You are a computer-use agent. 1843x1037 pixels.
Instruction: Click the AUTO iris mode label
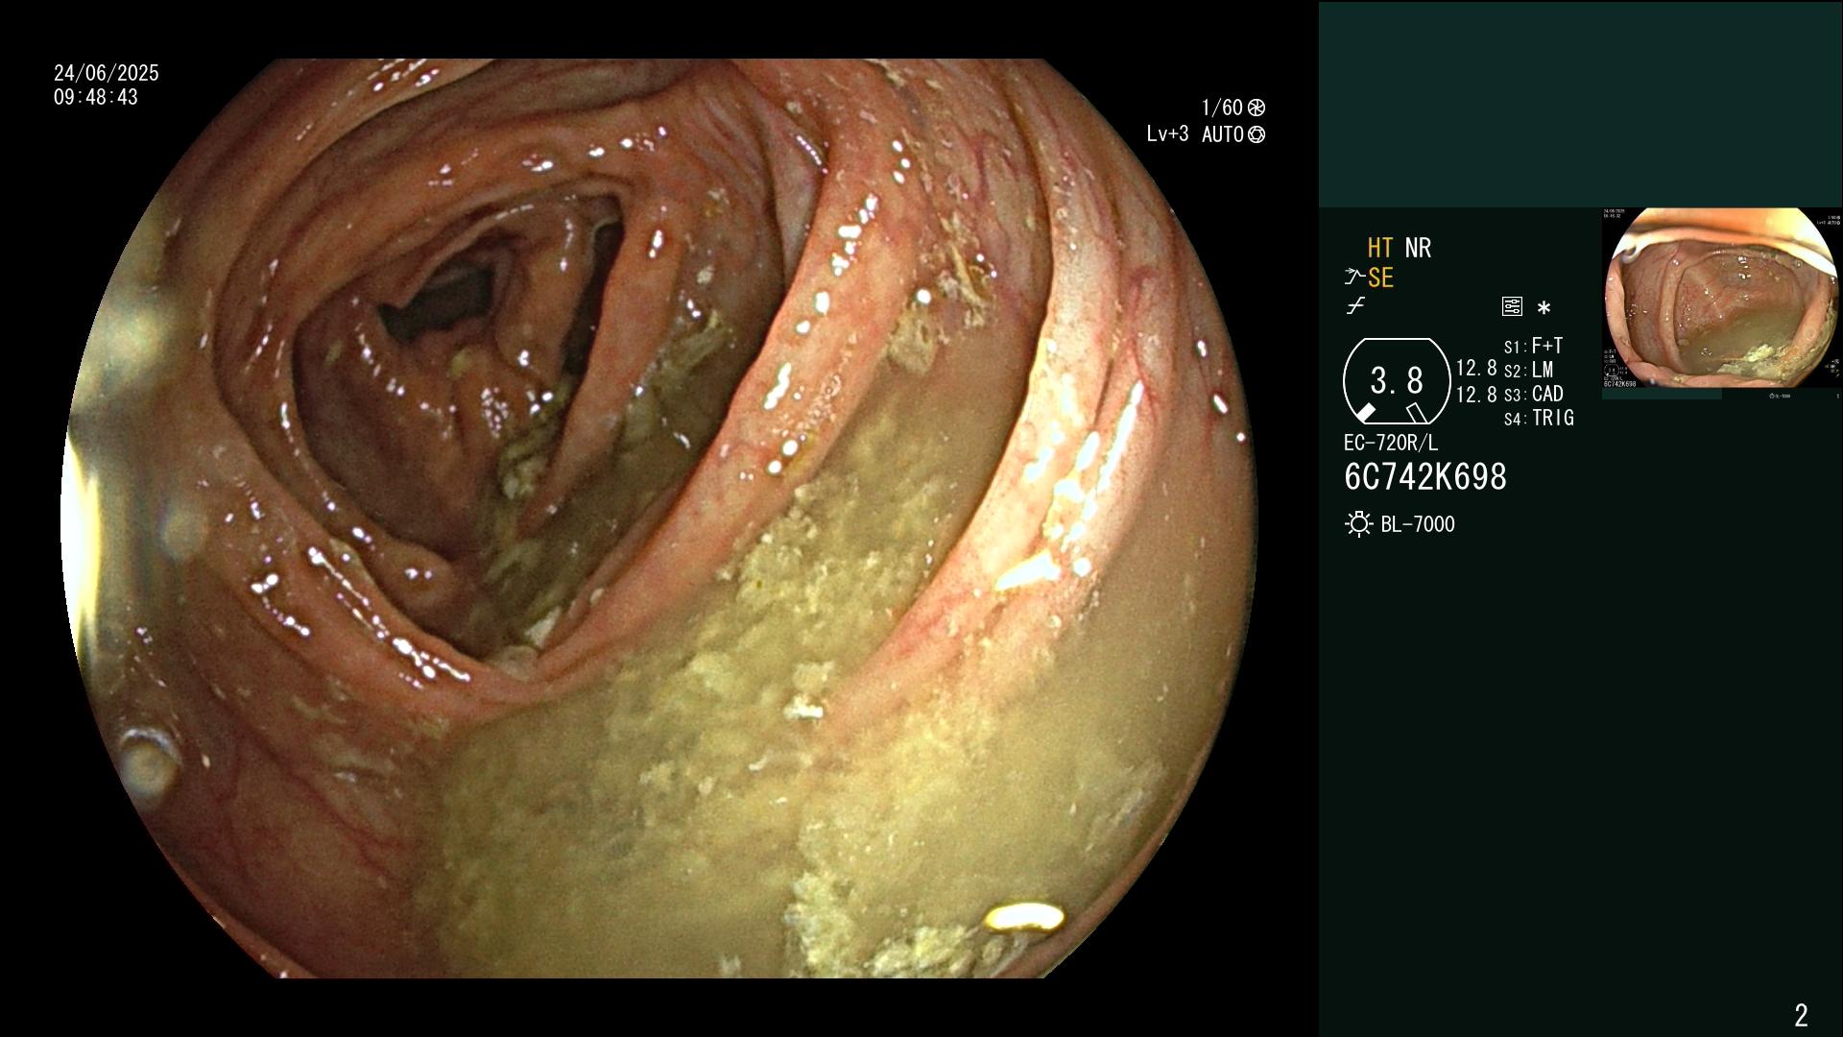[1223, 134]
